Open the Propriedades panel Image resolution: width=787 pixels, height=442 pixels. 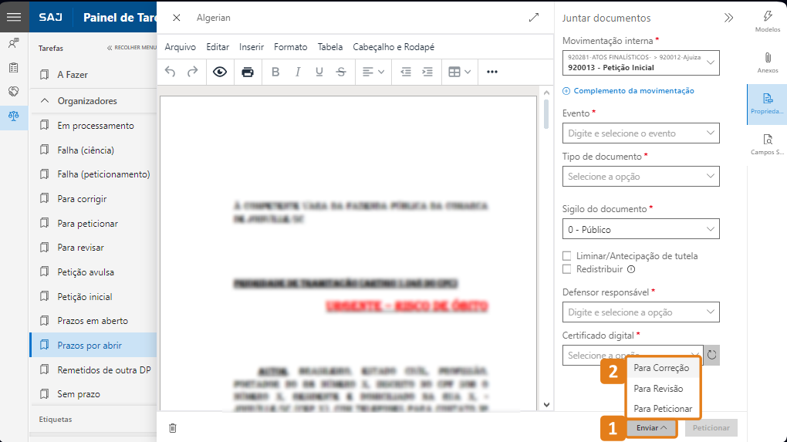[x=767, y=104]
